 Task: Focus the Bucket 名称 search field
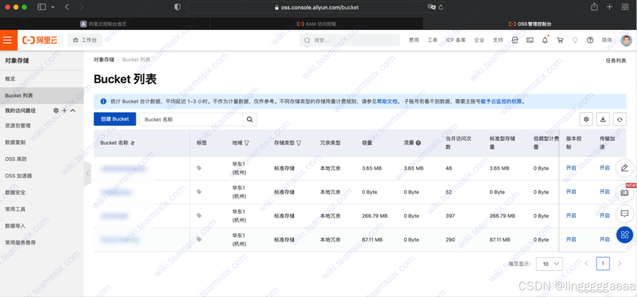191,120
